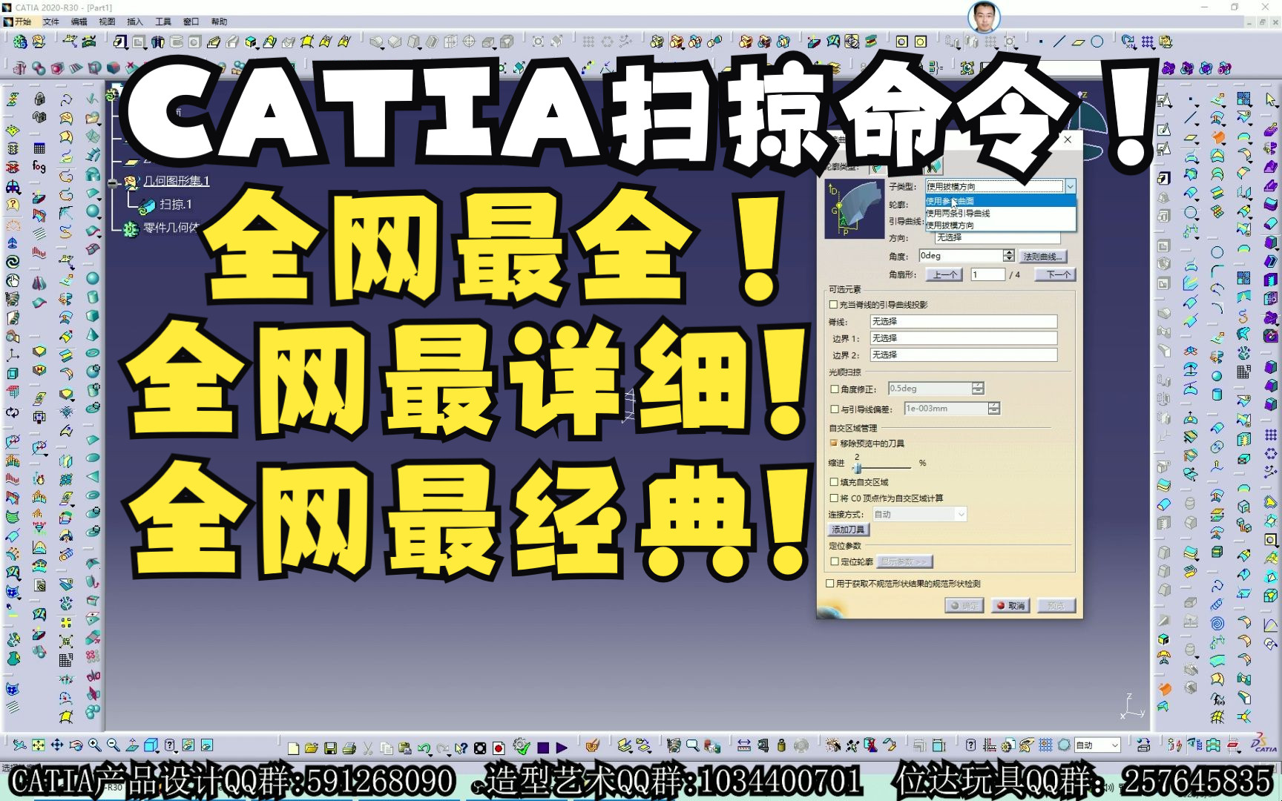The width and height of the screenshot is (1282, 801).
Task: Click the 方向 无选择 field
Action: [997, 238]
